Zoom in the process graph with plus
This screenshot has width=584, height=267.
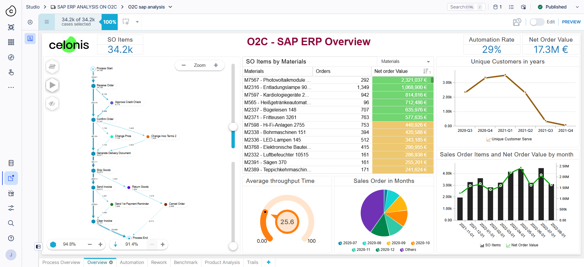(x=216, y=65)
